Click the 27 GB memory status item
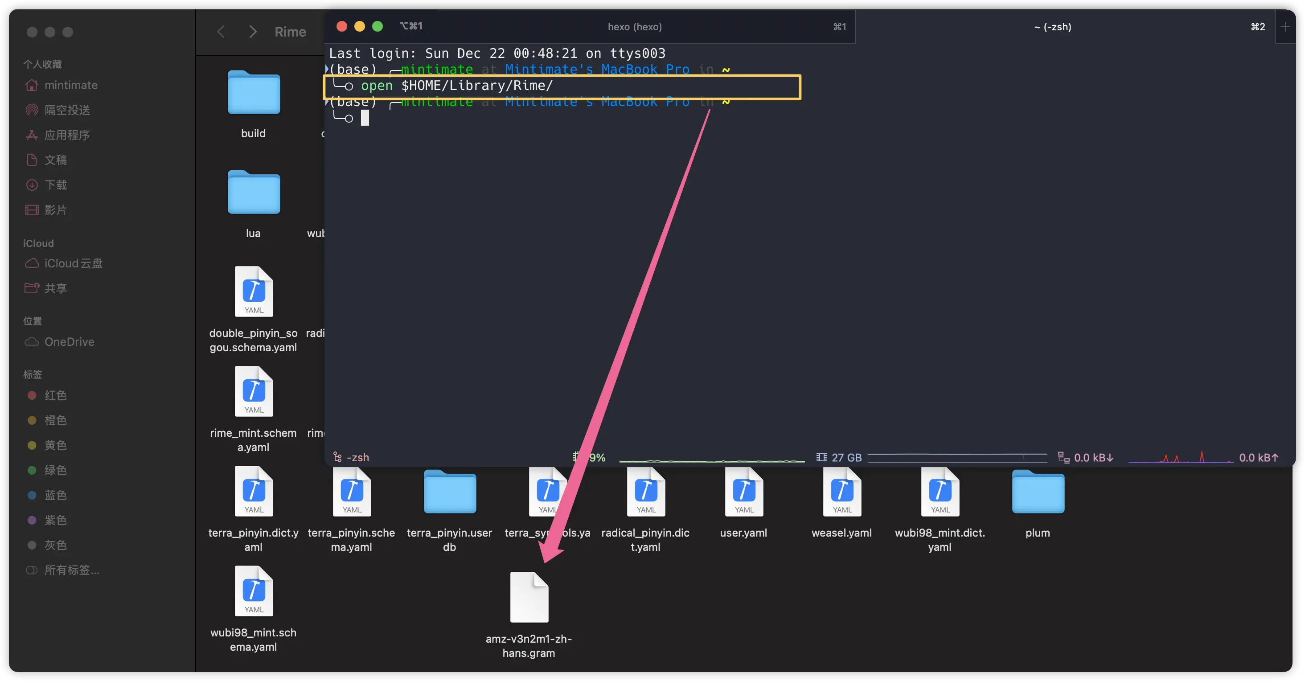Screen dimensions: 1305x681 838,458
